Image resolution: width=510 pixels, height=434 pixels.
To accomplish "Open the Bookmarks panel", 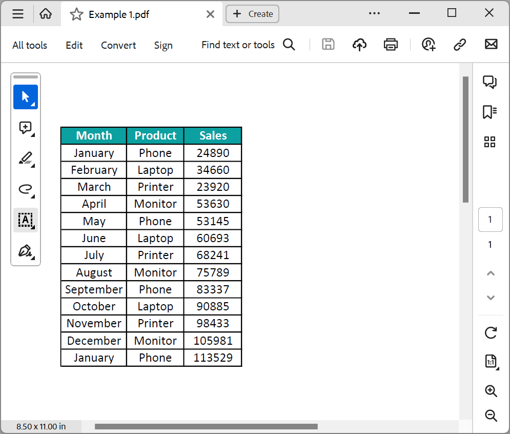I will (489, 112).
